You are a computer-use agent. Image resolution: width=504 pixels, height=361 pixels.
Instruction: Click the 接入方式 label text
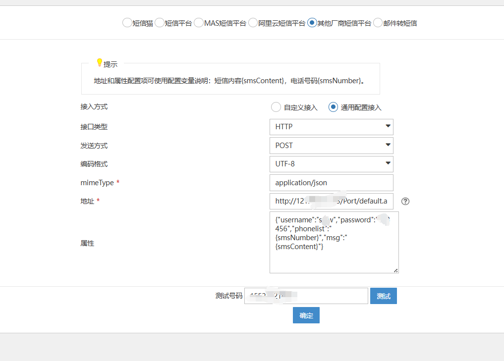pyautogui.click(x=94, y=106)
